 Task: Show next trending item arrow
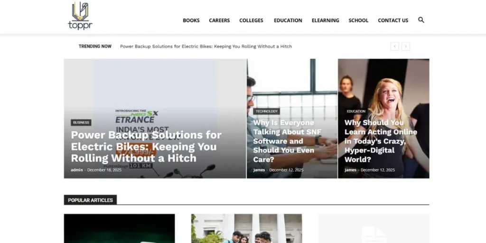(x=406, y=47)
